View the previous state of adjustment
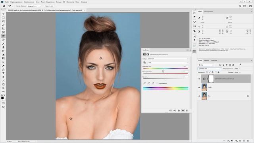The image size is (254, 143). (x=175, y=110)
